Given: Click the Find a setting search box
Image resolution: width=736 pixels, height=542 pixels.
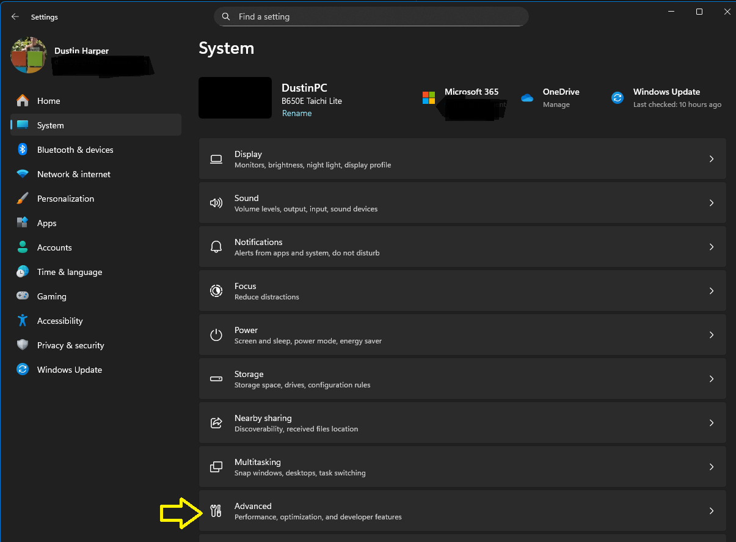Looking at the screenshot, I should point(371,16).
